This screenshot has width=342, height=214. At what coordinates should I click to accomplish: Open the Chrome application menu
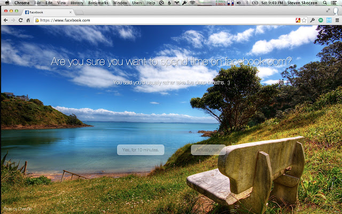(22, 3)
